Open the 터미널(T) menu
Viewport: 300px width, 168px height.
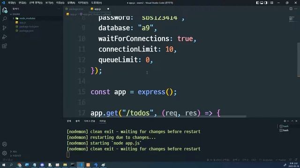83,3
